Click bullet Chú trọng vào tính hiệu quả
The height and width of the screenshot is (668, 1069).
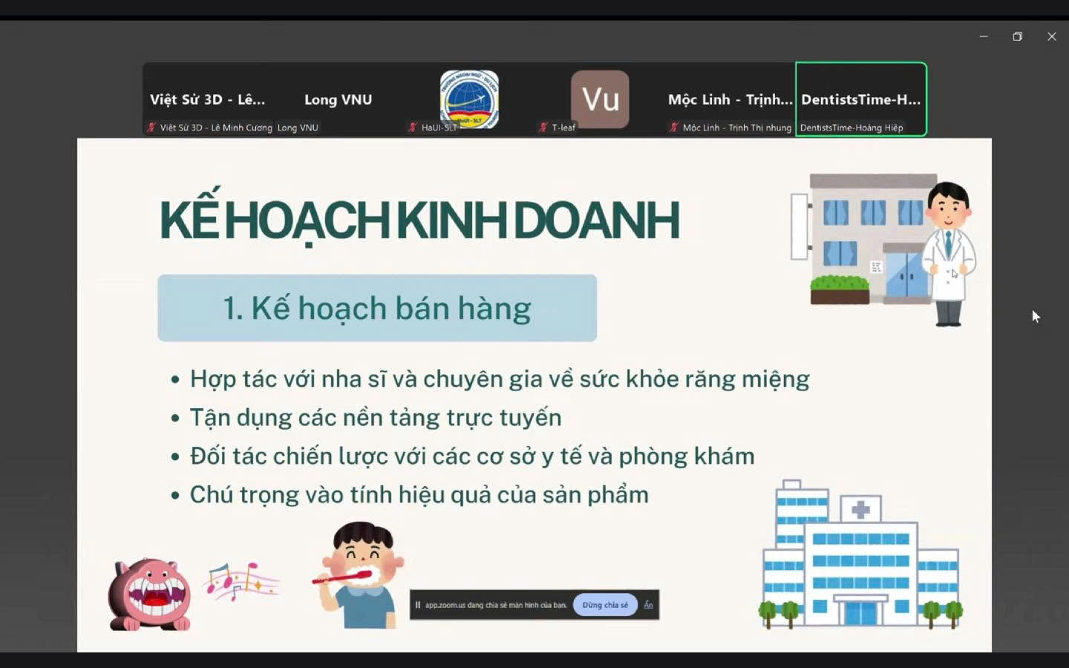pyautogui.click(x=419, y=494)
